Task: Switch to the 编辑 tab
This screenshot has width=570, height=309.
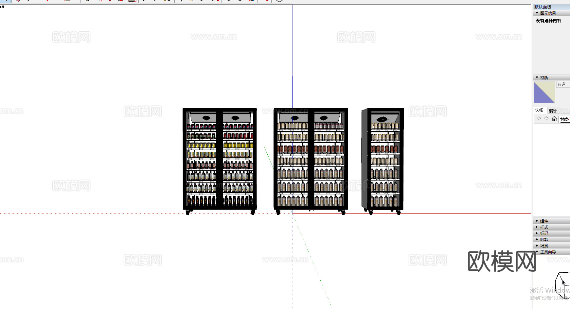Action: [x=553, y=111]
